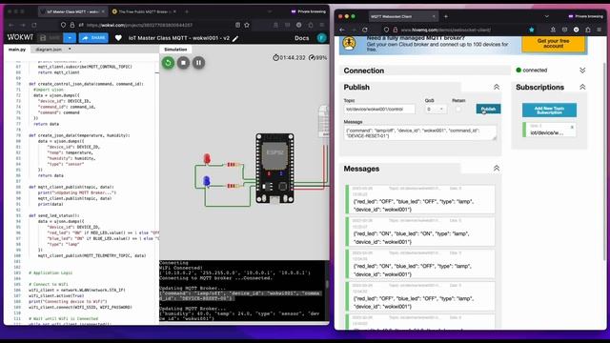Click the Save button in Wokwi
Image resolution: width=610 pixels, height=343 pixels.
tap(50, 38)
